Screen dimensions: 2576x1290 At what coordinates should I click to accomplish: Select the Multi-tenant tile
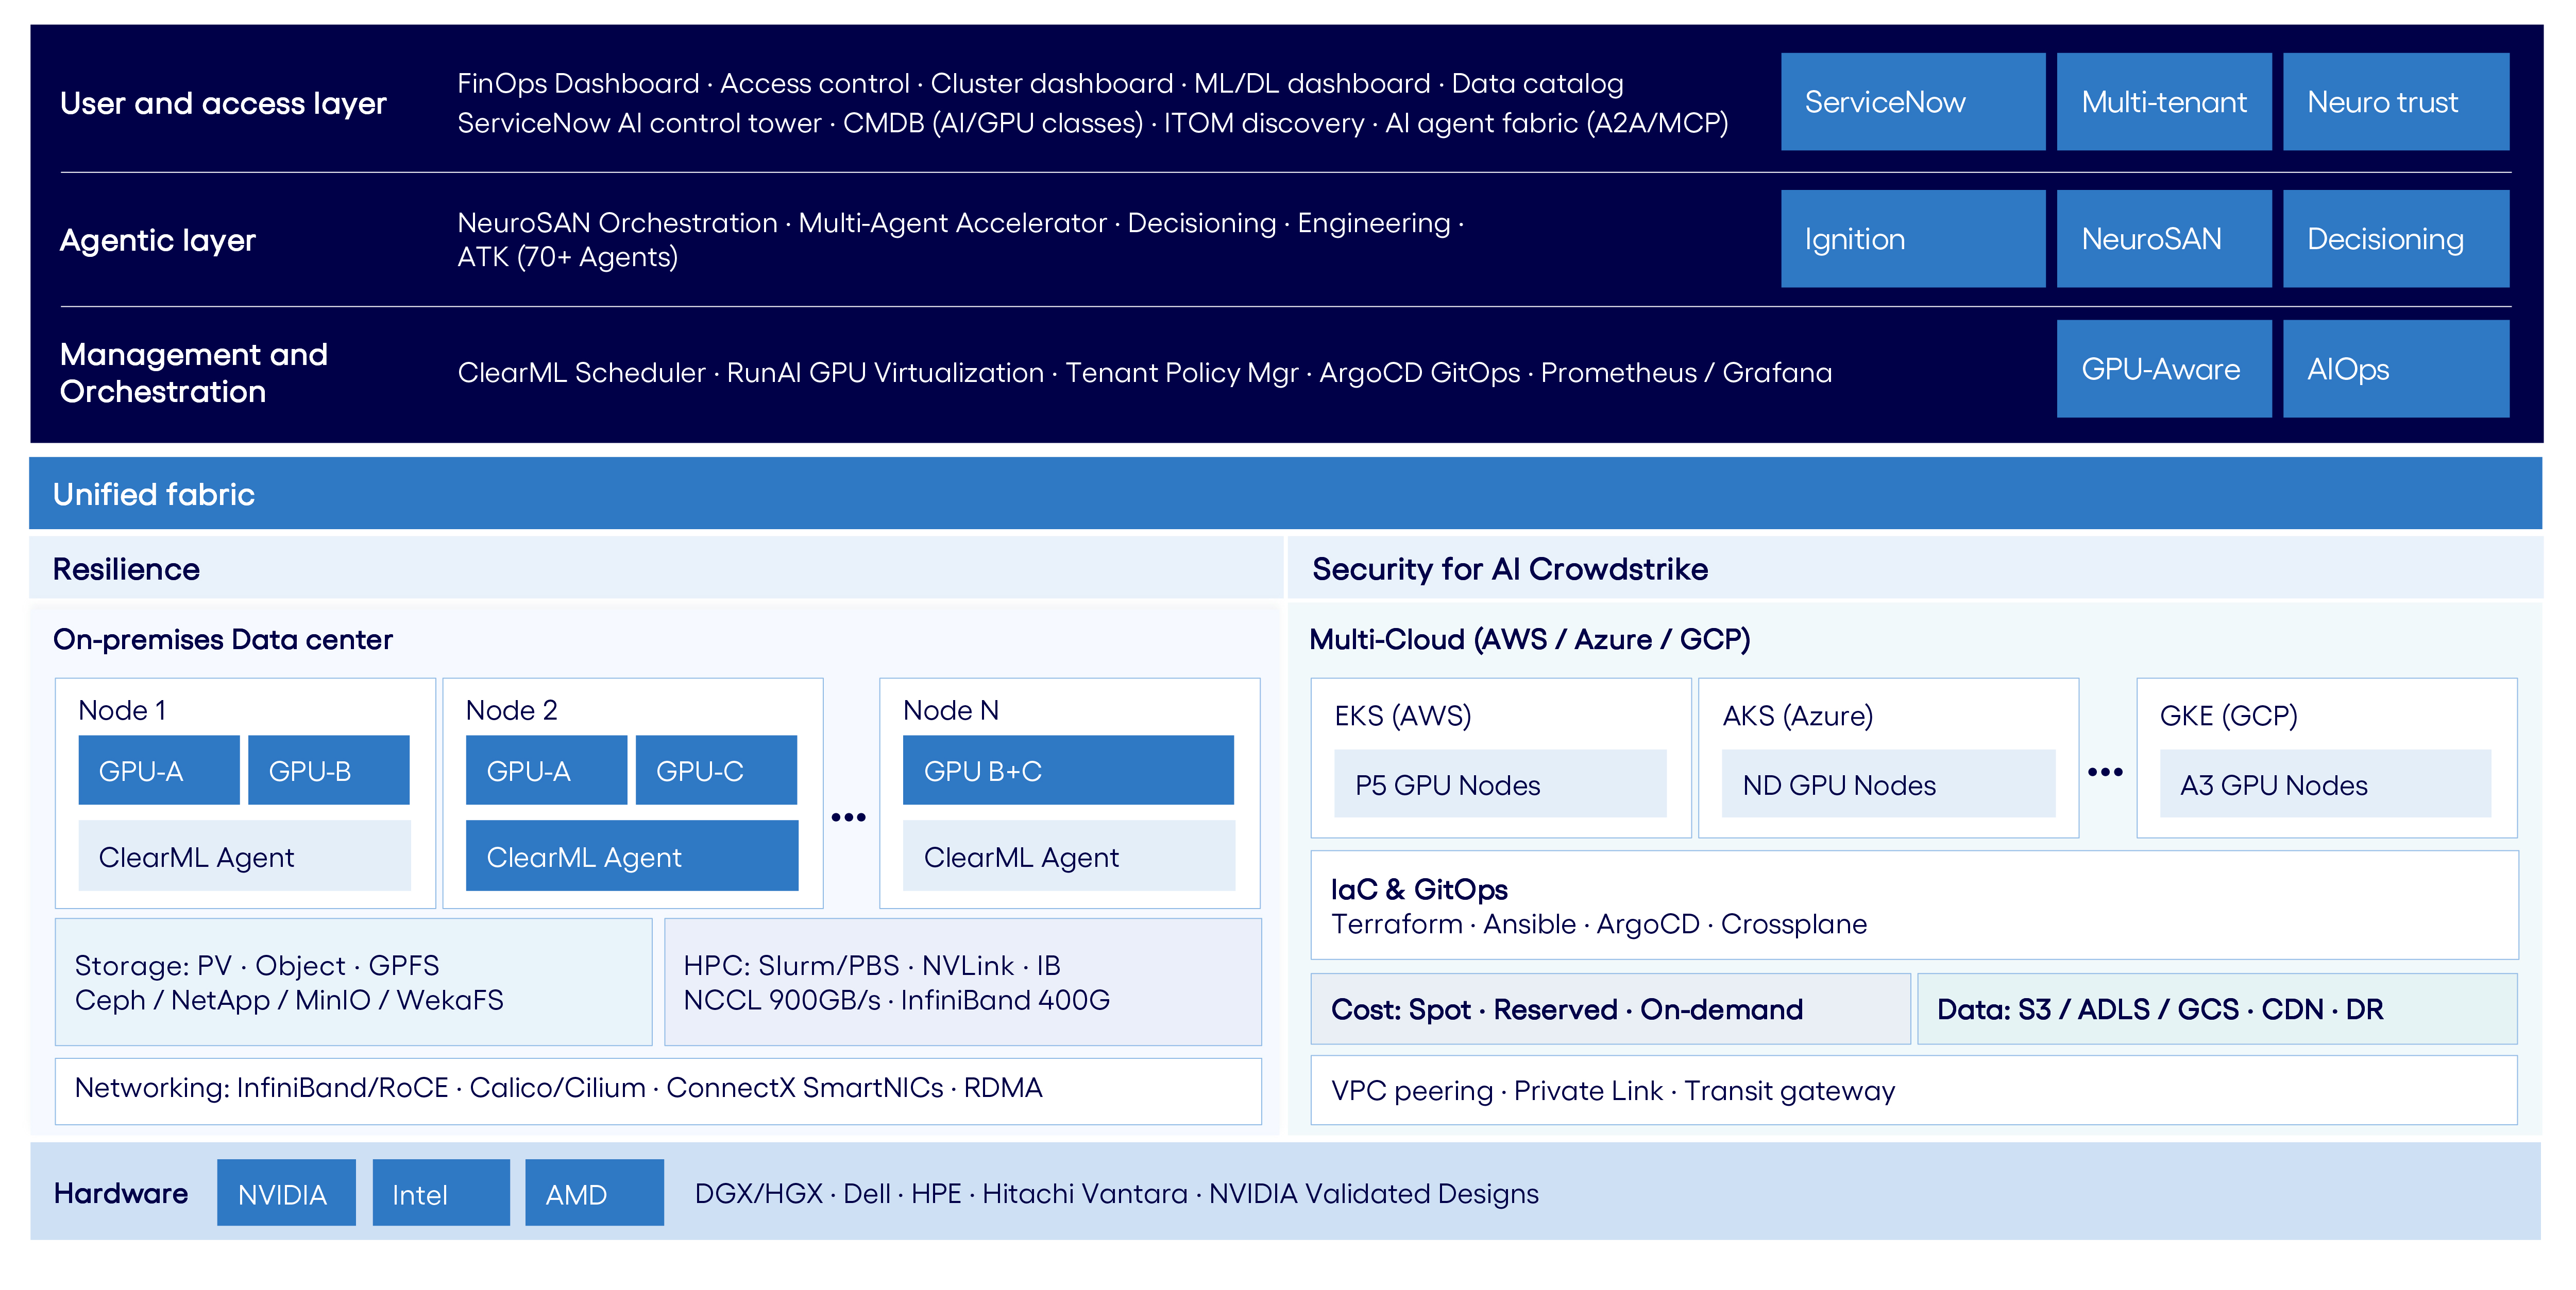2164,102
